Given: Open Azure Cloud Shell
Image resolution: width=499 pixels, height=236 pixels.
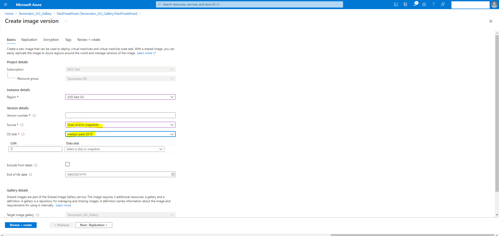Looking at the screenshot, I should [x=396, y=4].
